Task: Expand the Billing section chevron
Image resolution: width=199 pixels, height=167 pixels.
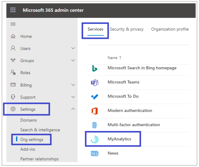Action: (x=73, y=85)
